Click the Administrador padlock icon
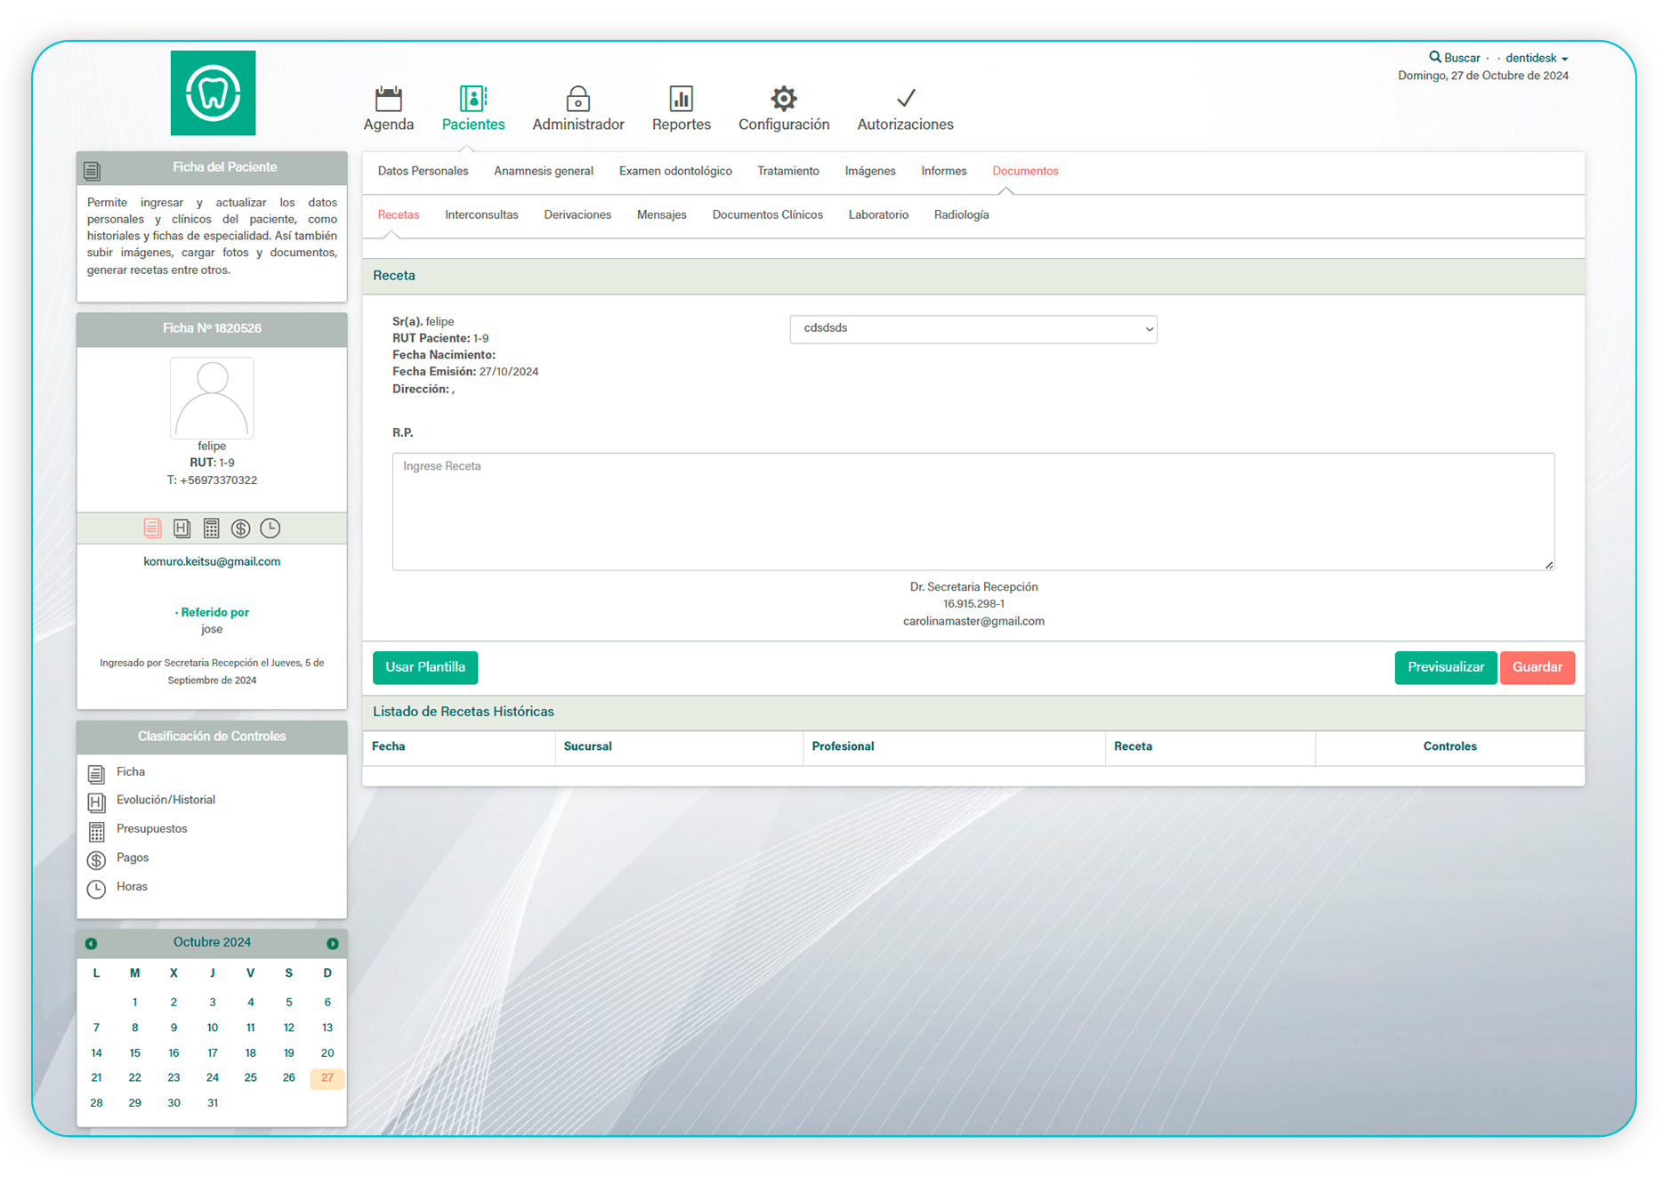The height and width of the screenshot is (1185, 1663). tap(577, 98)
